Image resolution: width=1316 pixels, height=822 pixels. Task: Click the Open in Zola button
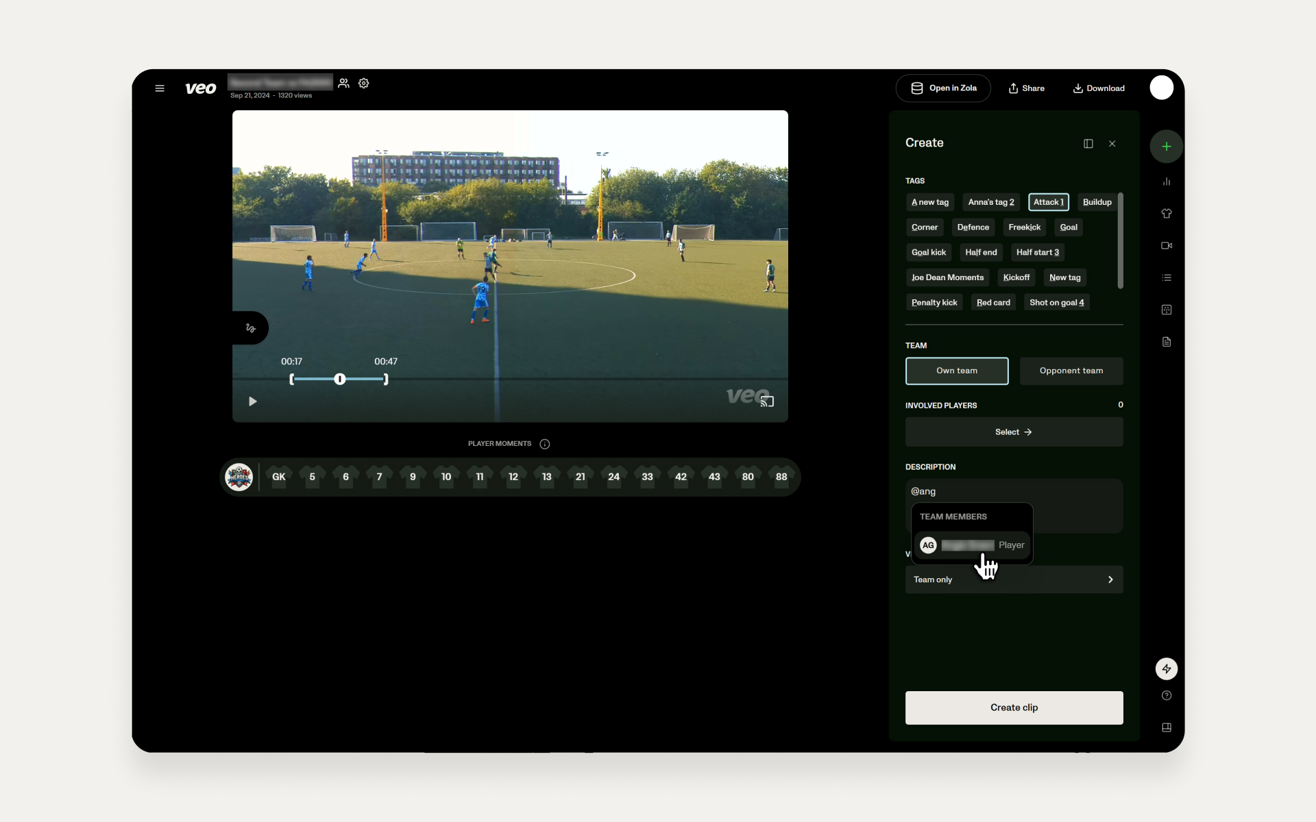pyautogui.click(x=943, y=88)
